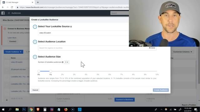Click the browser forward arrow
The width and height of the screenshot is (200, 112).
[x=7, y=7]
